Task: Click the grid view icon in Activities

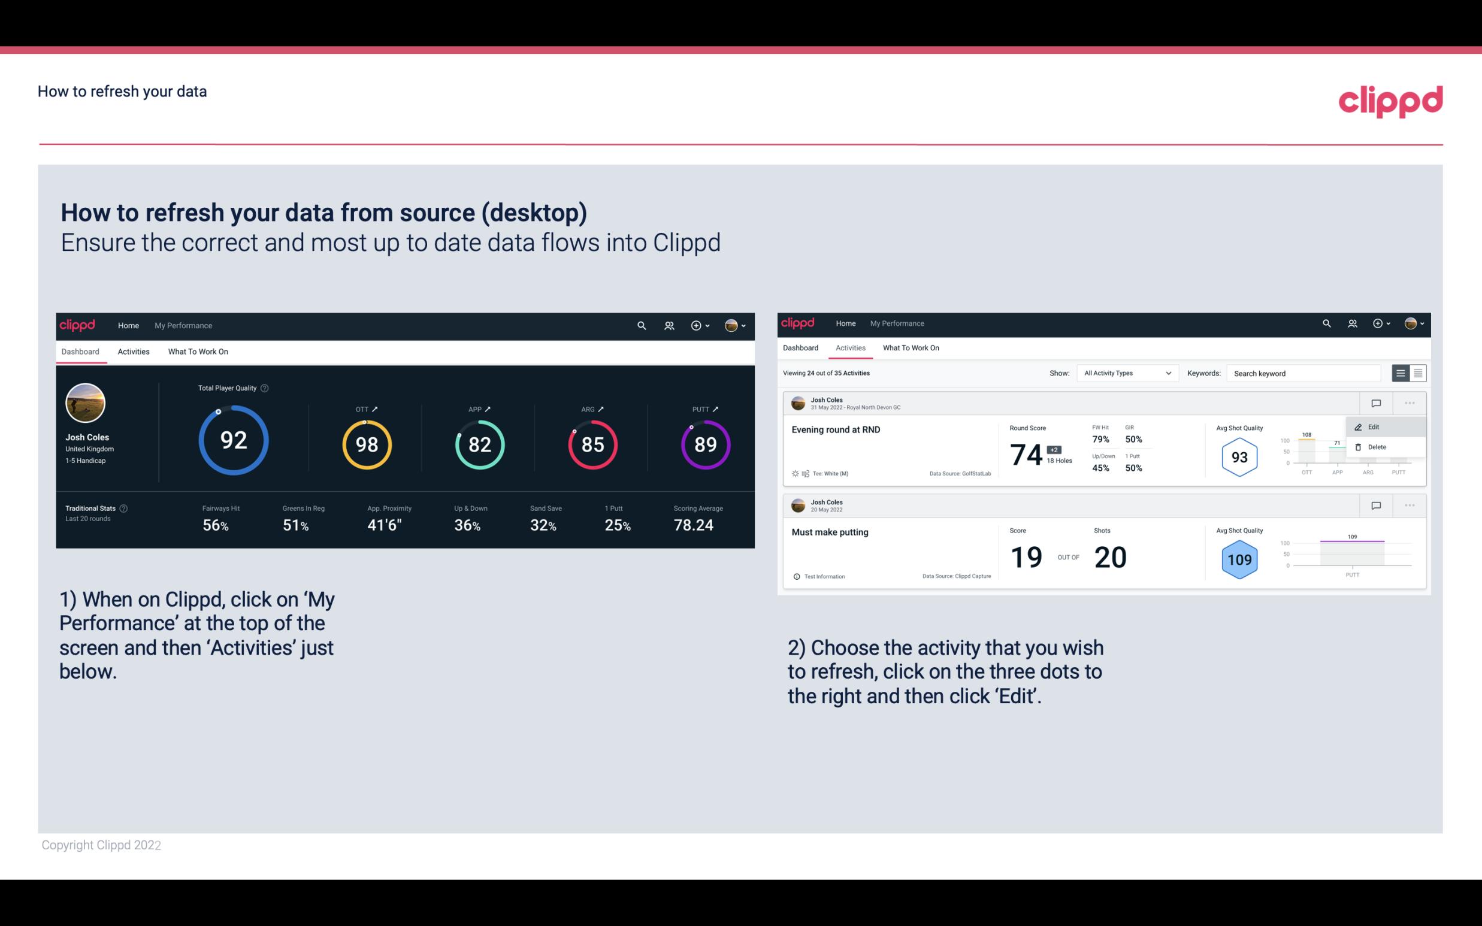Action: [1418, 373]
